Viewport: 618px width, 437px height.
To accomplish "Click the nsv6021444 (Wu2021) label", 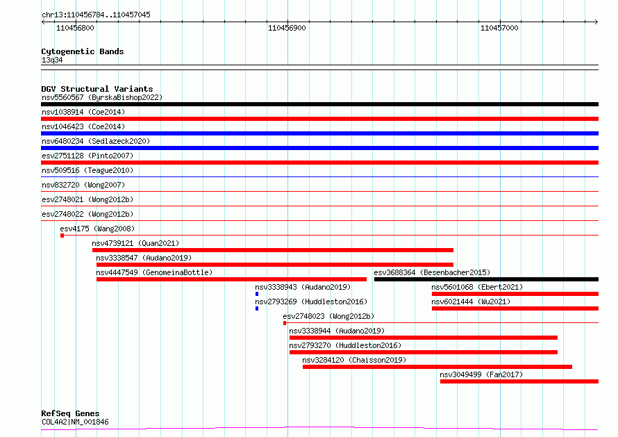I will pos(471,302).
